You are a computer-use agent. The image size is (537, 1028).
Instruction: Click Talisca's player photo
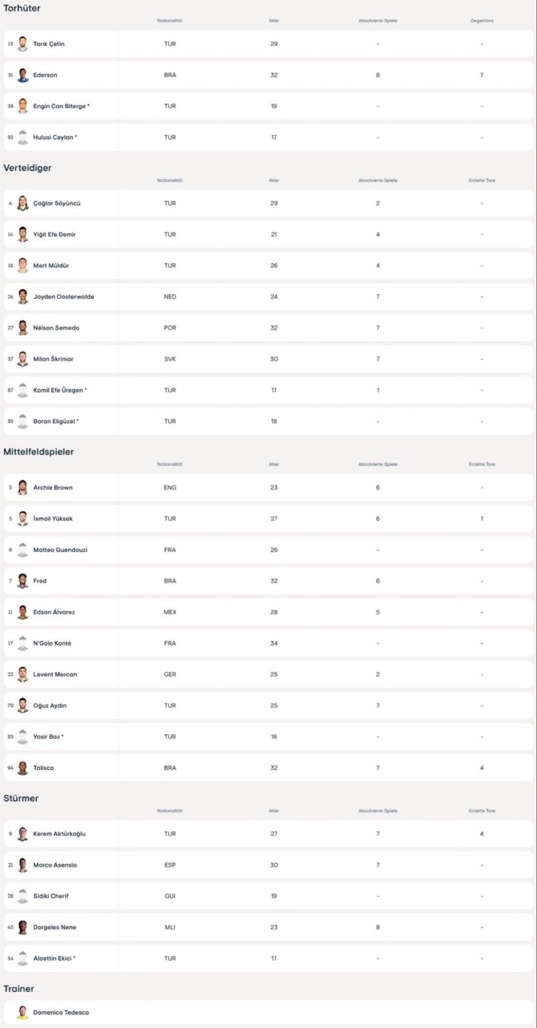click(x=23, y=768)
